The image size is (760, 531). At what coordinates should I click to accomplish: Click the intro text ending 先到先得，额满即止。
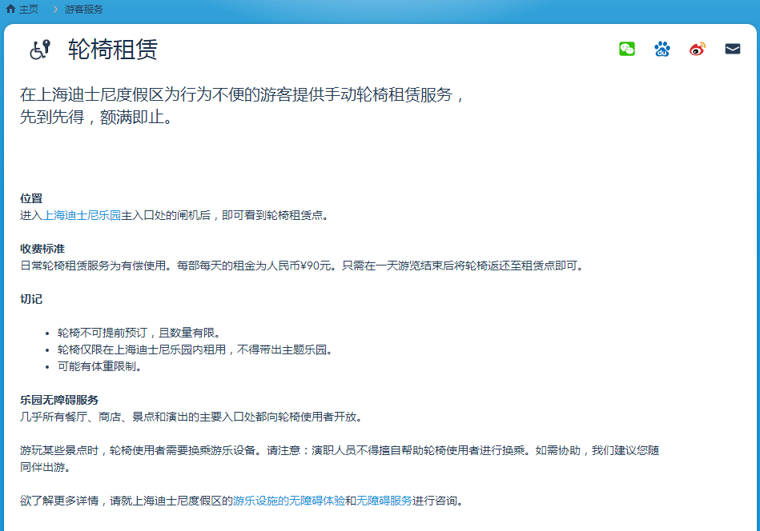click(x=243, y=106)
